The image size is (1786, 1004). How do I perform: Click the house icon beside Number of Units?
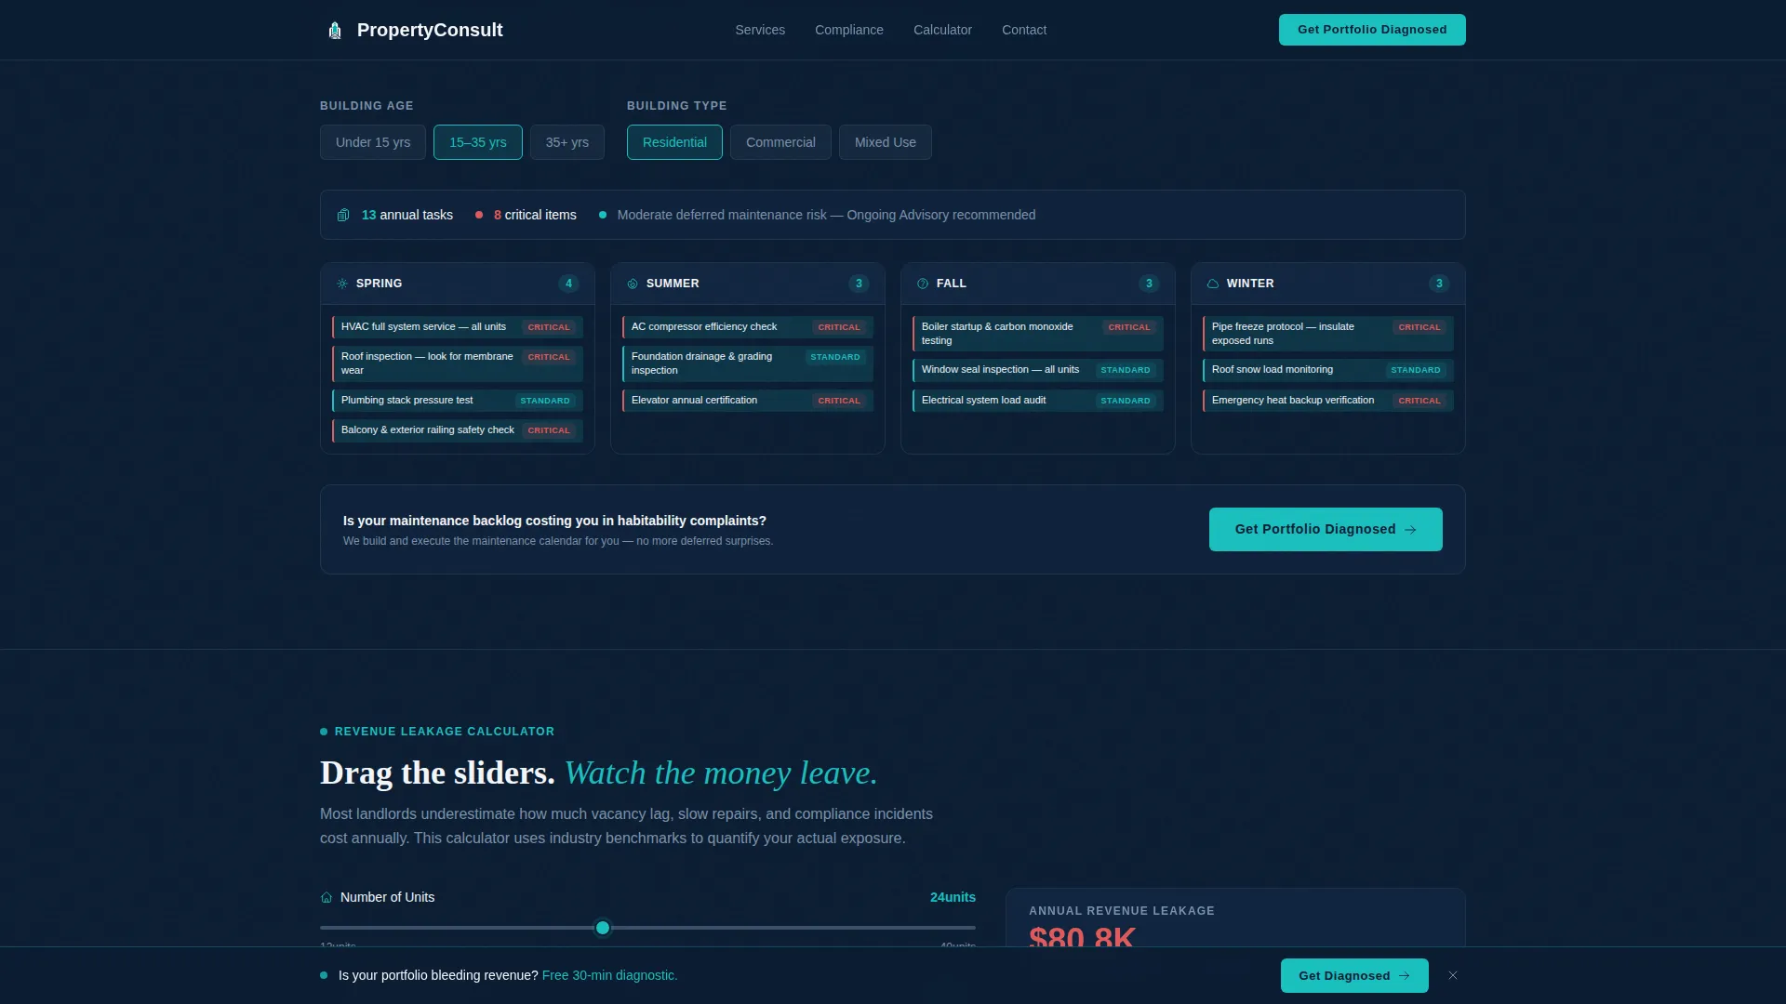click(x=327, y=897)
